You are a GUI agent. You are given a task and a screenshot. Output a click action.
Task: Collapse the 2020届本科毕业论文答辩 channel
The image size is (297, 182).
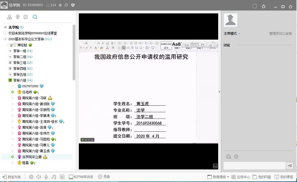click(5, 39)
